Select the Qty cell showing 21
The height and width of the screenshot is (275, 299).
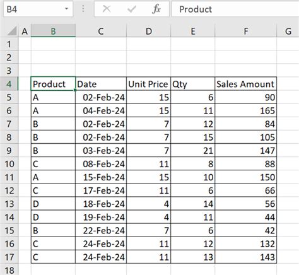pos(193,151)
